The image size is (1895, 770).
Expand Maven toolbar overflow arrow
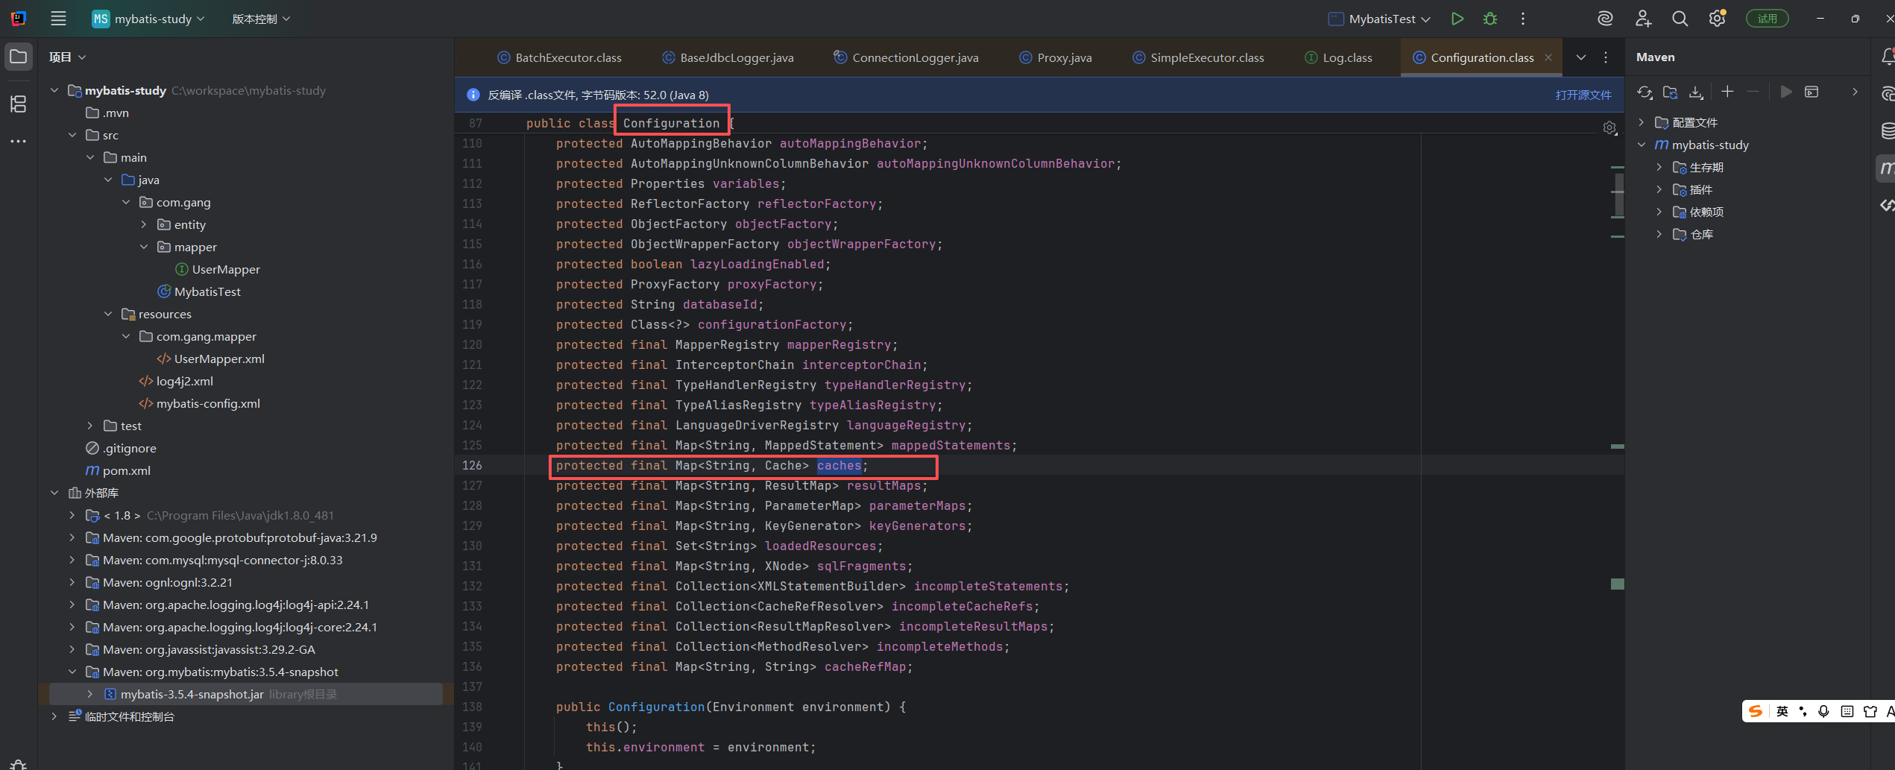(1855, 92)
